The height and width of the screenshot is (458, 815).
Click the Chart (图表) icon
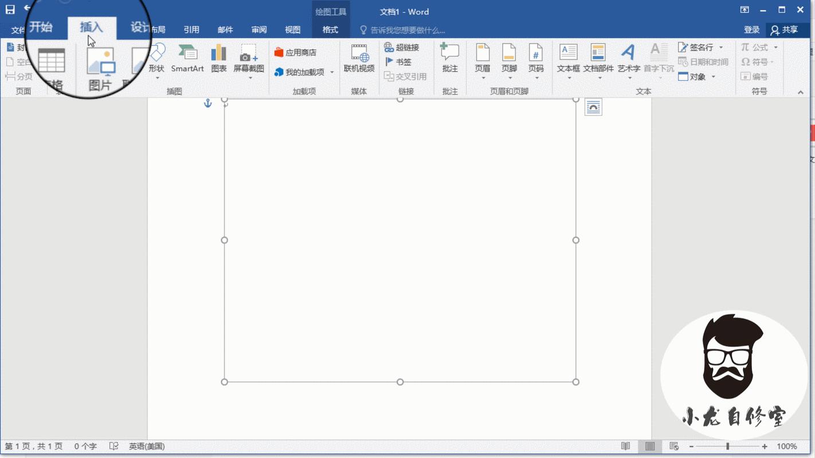coord(218,58)
